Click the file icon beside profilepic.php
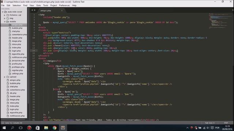Screen dimensions: 234x131 (x=10, y=67)
